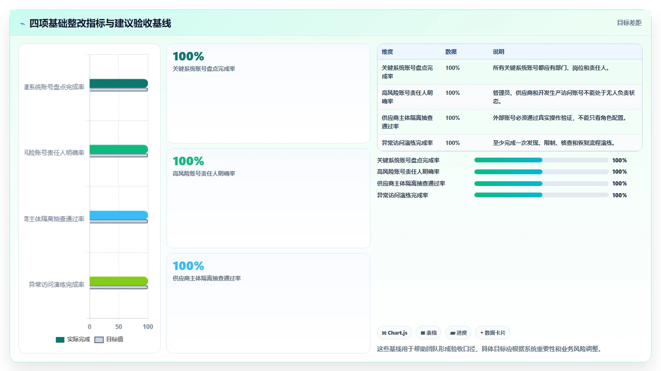Viewport: 661px width, 371px height.
Task: Click the lightning icon beside the dashboard title
Action: pyautogui.click(x=23, y=24)
